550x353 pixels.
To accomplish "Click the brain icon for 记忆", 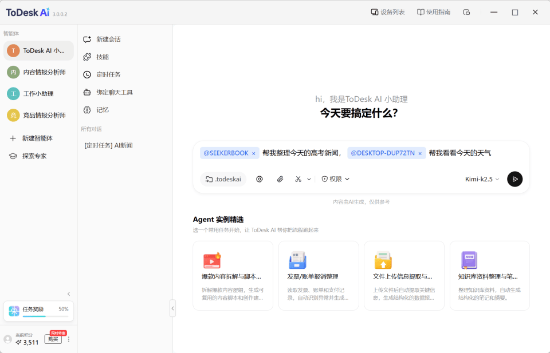I will 87,110.
